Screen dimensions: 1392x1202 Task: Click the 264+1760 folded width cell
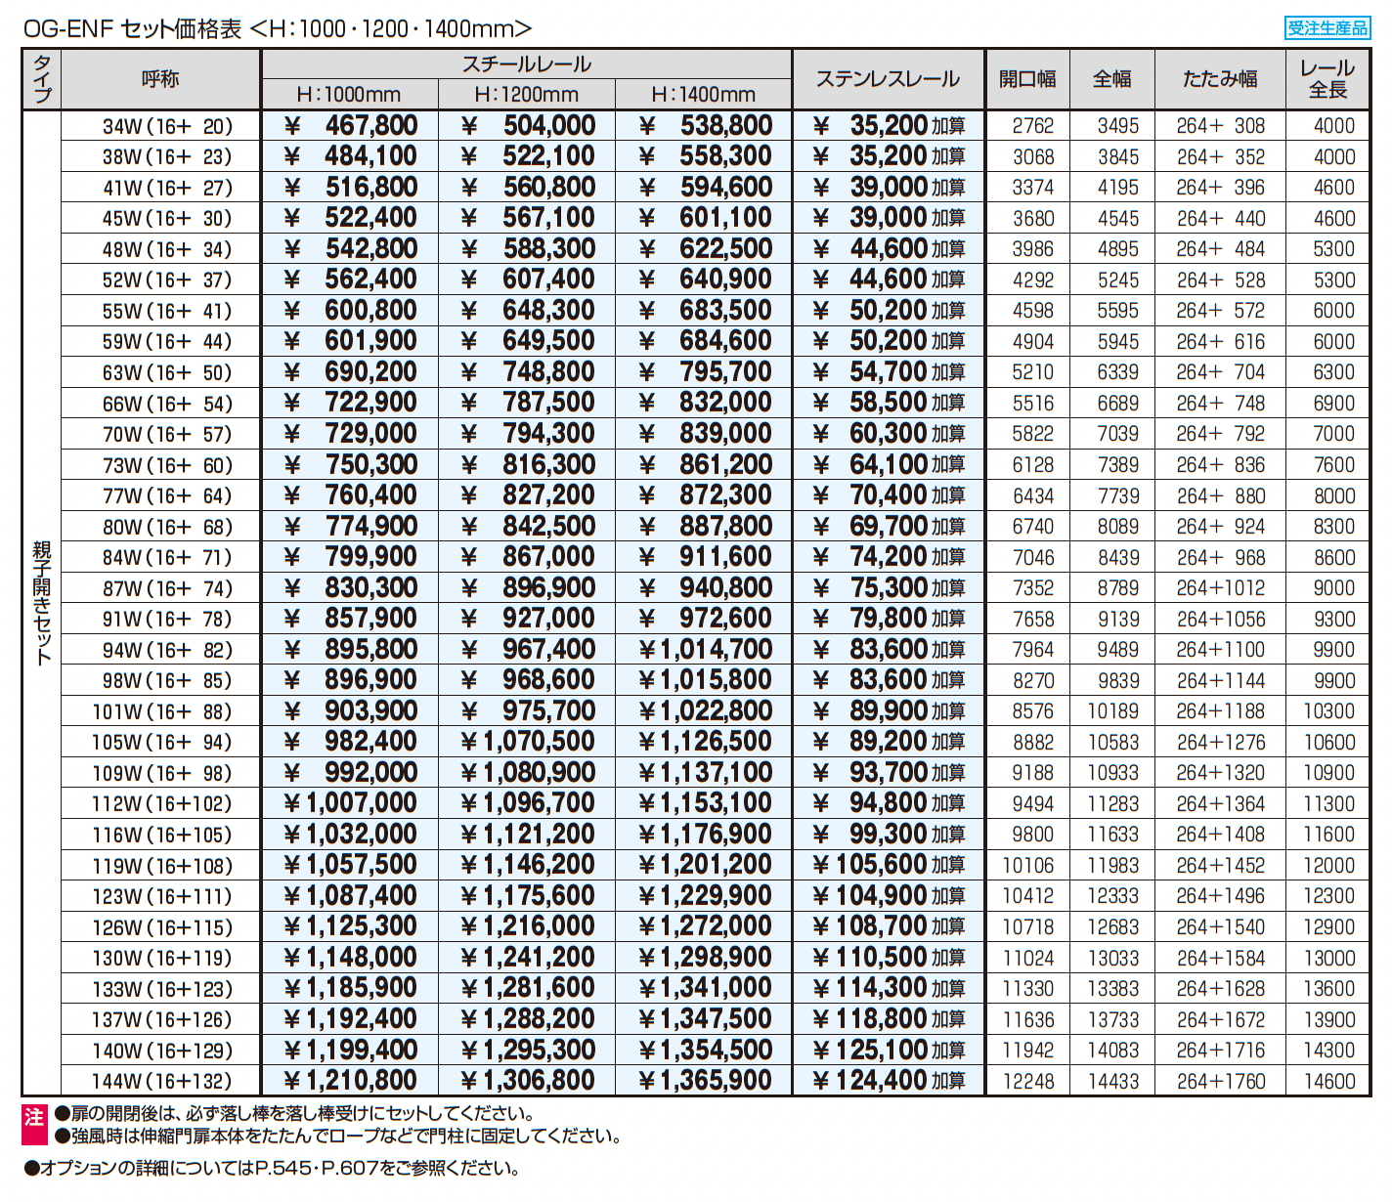tap(1220, 1082)
